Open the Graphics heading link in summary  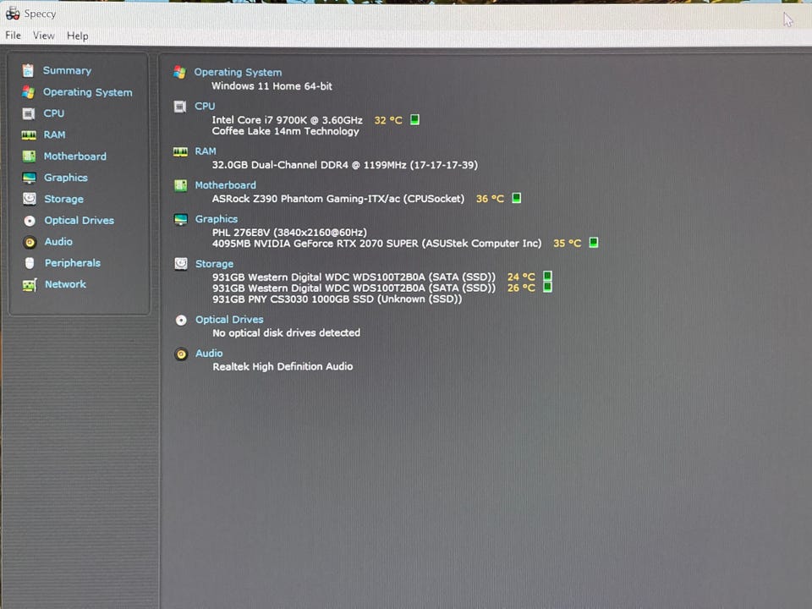pos(217,219)
